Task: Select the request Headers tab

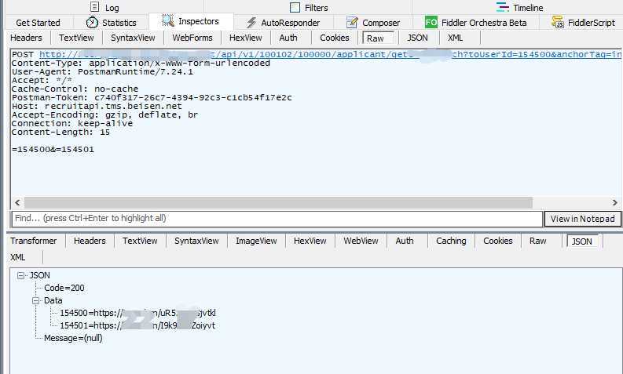Action: point(26,38)
